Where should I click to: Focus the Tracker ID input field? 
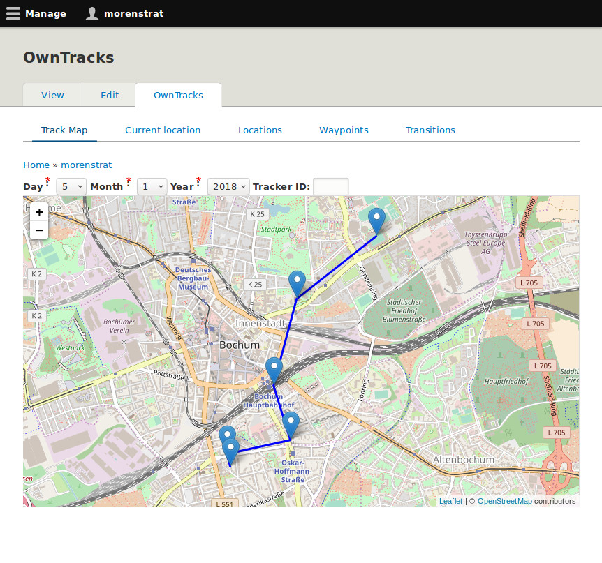click(x=331, y=187)
